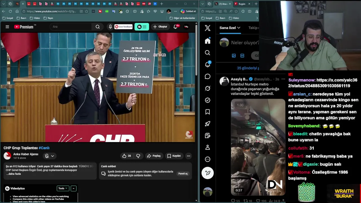Open live chat with Paneli aç
Viewport: 361px width, 203px height.
[x=183, y=173]
